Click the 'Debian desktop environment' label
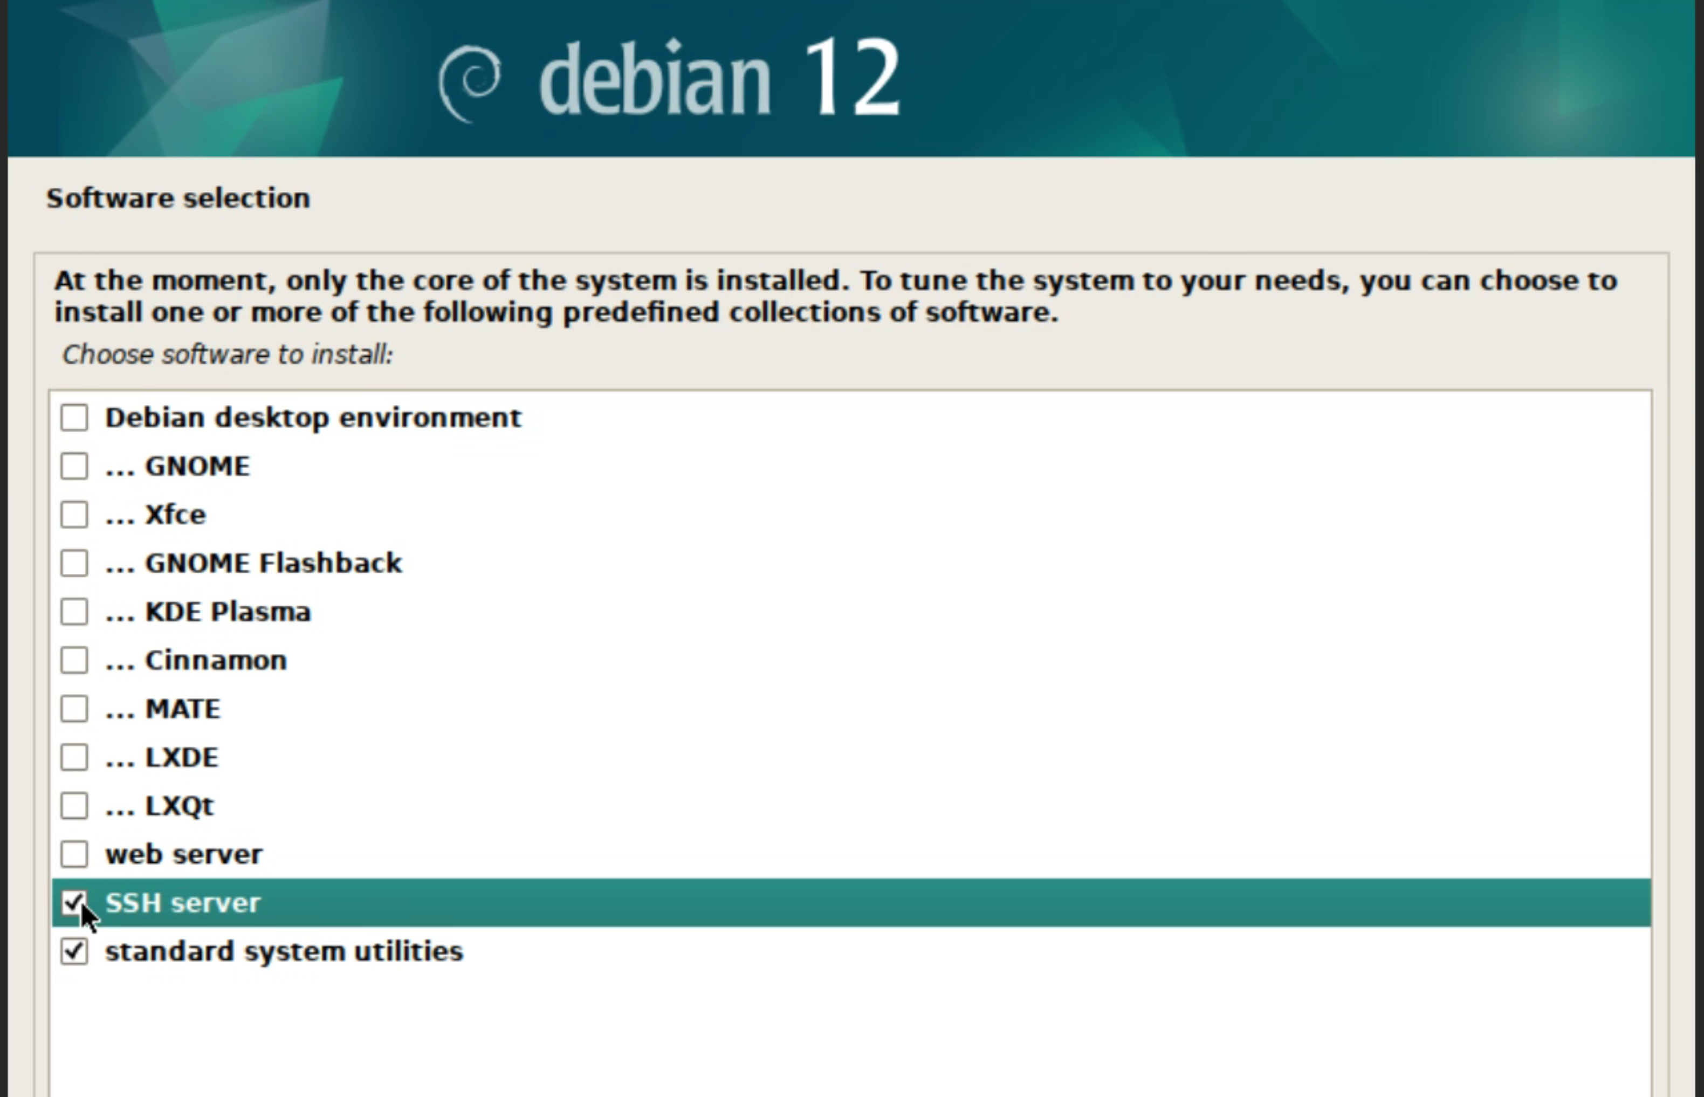Image resolution: width=1704 pixels, height=1097 pixels. 313,418
